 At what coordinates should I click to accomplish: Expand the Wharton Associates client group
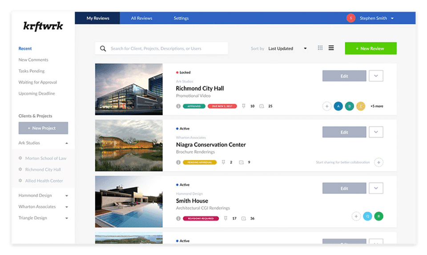[x=67, y=207]
